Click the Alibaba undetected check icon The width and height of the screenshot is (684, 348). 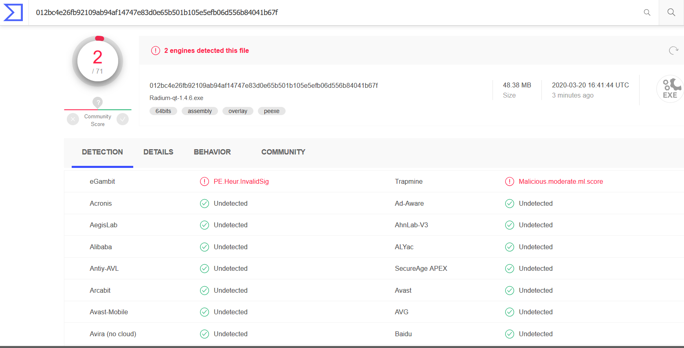(205, 247)
